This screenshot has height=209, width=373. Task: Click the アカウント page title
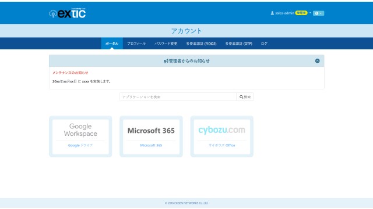click(x=186, y=31)
